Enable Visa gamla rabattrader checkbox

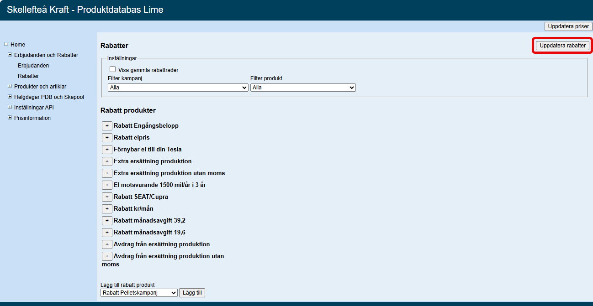point(112,70)
